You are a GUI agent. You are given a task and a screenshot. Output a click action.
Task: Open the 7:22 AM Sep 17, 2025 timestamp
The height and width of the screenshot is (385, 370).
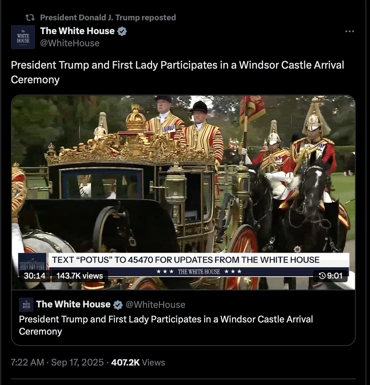click(x=57, y=362)
